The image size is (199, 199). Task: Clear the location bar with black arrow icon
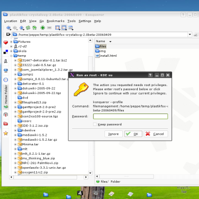(x=8, y=34)
